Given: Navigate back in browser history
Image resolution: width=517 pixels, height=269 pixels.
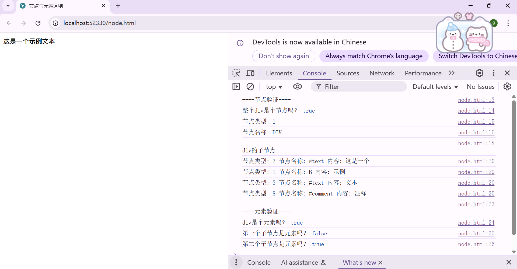Looking at the screenshot, I should (x=9, y=23).
